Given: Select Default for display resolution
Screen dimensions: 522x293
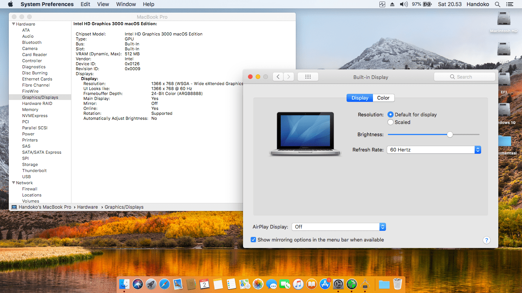Looking at the screenshot, I should click(391, 114).
